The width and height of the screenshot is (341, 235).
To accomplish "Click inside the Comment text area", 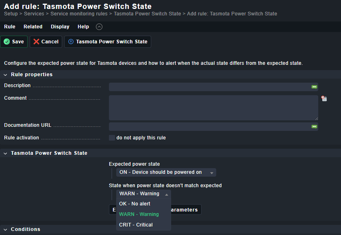I will (213, 108).
